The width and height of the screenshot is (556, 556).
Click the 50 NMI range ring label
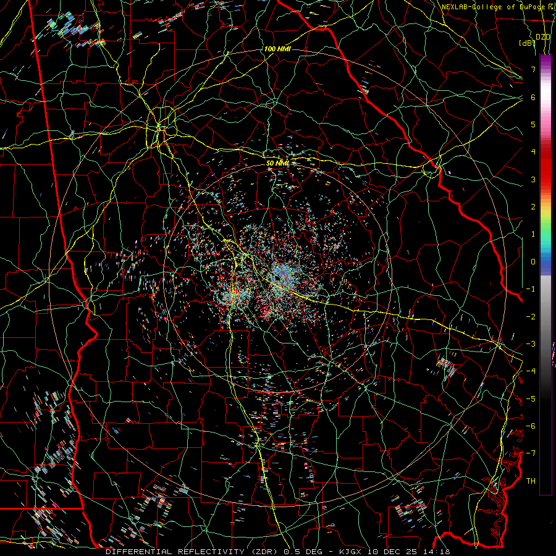coord(277,163)
